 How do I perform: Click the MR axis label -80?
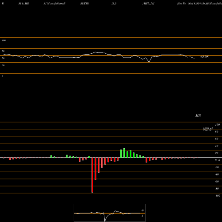[217, 189]
